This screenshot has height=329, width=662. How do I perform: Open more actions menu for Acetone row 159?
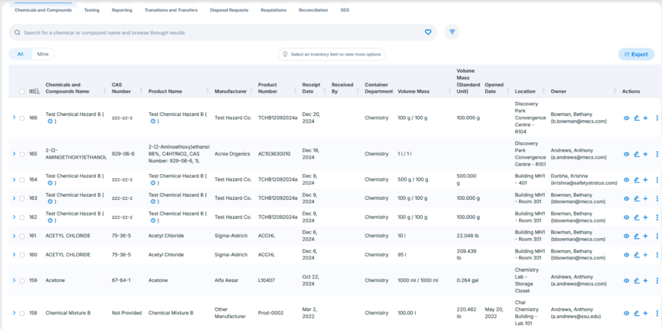pyautogui.click(x=657, y=281)
